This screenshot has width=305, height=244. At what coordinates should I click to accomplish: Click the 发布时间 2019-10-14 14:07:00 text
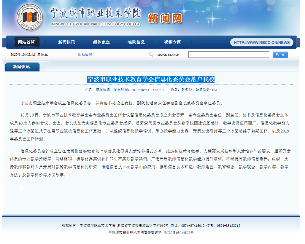(139, 90)
